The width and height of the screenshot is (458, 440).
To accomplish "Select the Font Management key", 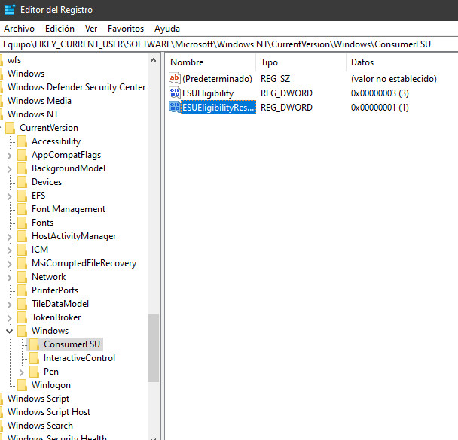I will [69, 209].
